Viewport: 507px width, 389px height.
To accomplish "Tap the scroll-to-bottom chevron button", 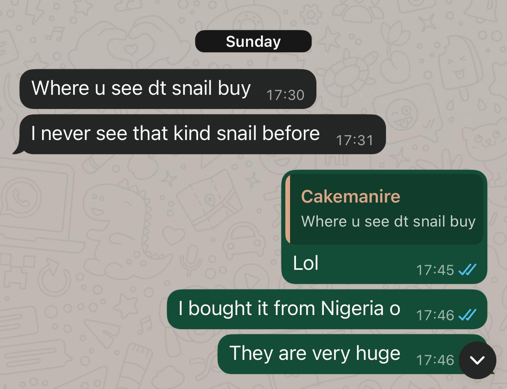I will click(x=477, y=360).
